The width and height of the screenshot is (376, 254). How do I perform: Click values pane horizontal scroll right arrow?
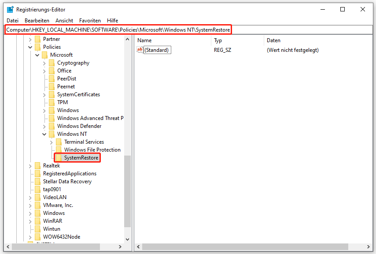[369, 247]
